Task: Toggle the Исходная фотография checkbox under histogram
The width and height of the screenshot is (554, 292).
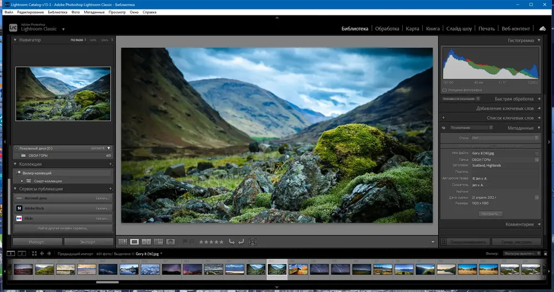Action: [445, 90]
